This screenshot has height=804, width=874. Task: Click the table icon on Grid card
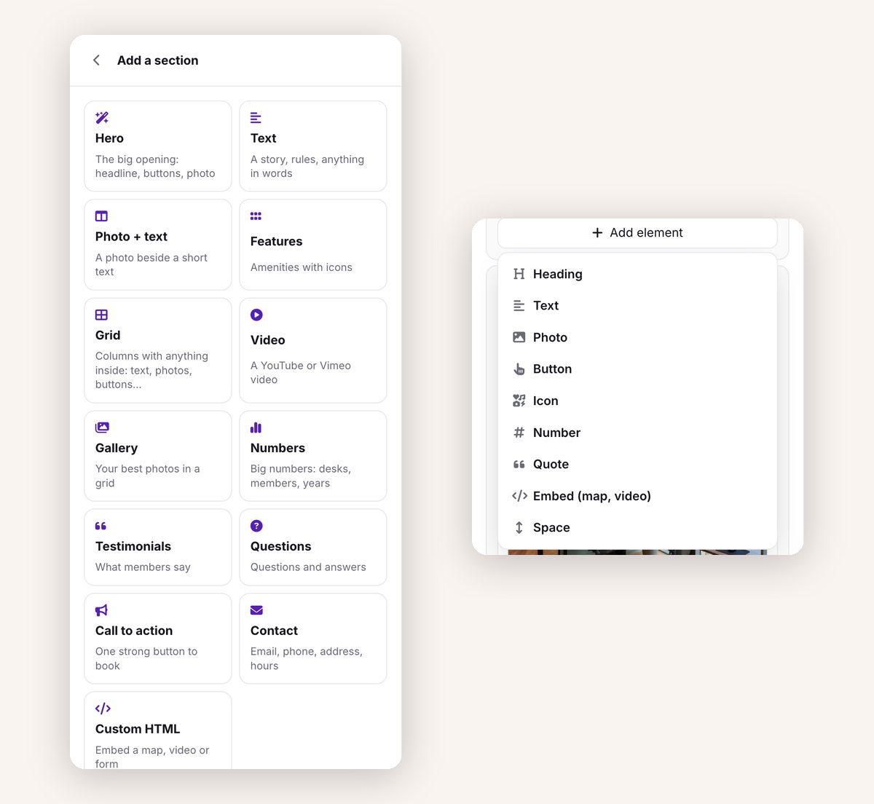(x=101, y=315)
